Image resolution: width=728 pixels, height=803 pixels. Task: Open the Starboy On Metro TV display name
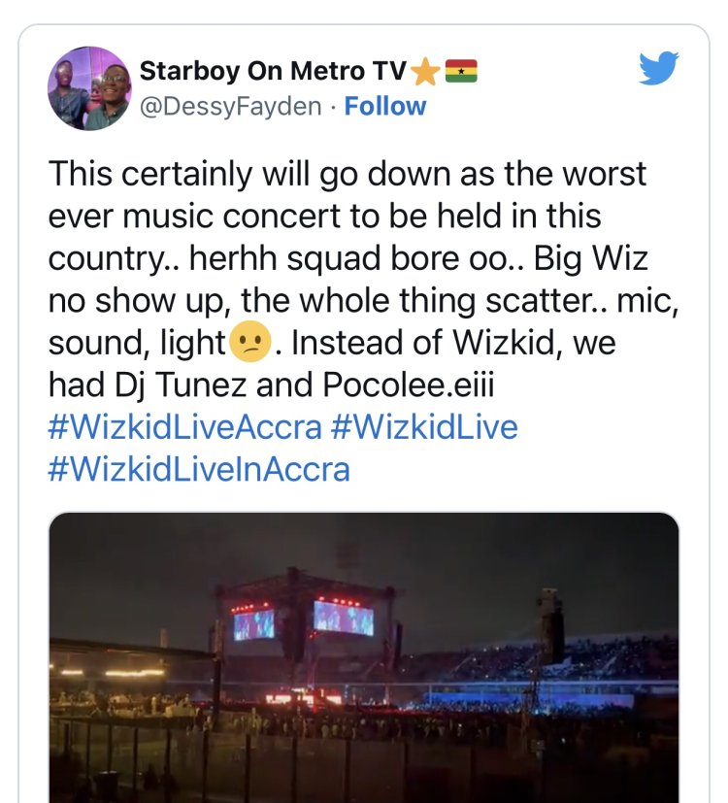coord(274,72)
